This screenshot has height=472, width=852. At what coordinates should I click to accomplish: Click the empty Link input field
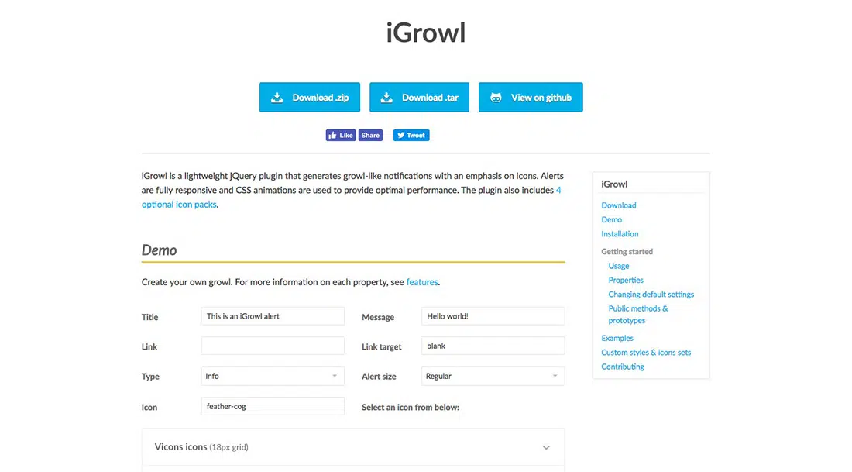click(273, 346)
